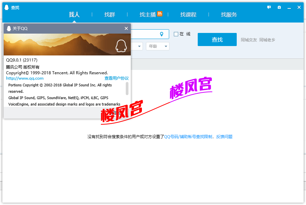This screenshot has width=306, height=205.
Task: Click the Copyright 1999-2018 Tencent text
Action: click(x=57, y=73)
